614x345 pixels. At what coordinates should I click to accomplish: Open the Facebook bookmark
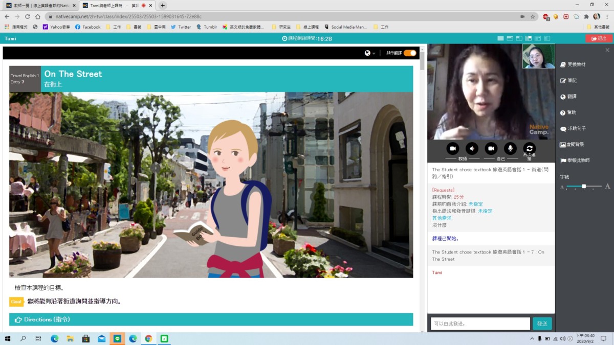tap(87, 27)
